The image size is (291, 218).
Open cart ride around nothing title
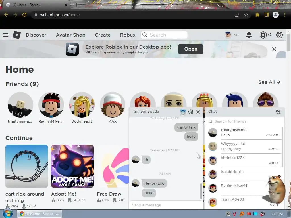click(25, 197)
